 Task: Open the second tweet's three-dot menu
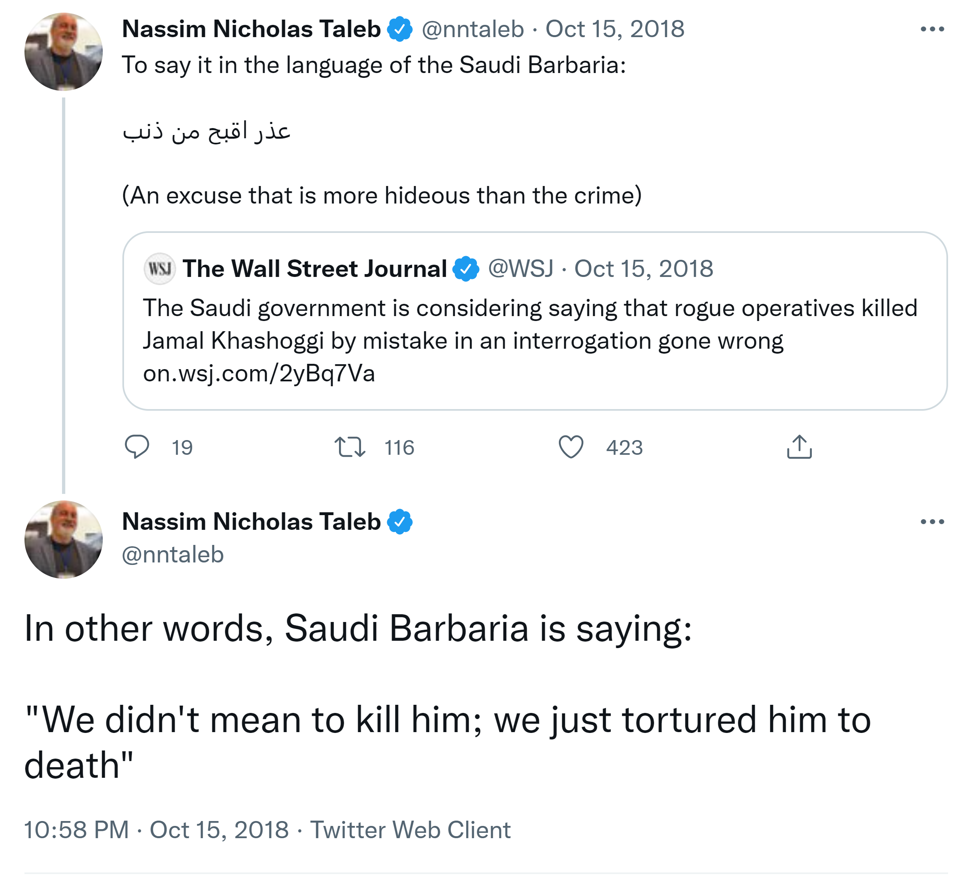coord(932,522)
